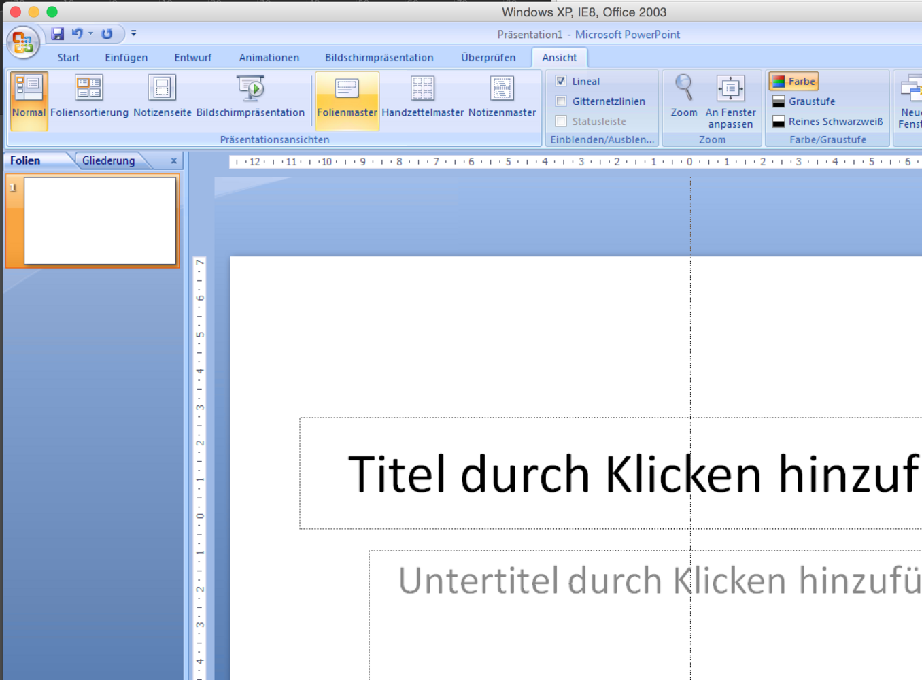The width and height of the screenshot is (922, 680).
Task: Open the Customize Quick Access Toolbar dropdown
Action: point(134,33)
